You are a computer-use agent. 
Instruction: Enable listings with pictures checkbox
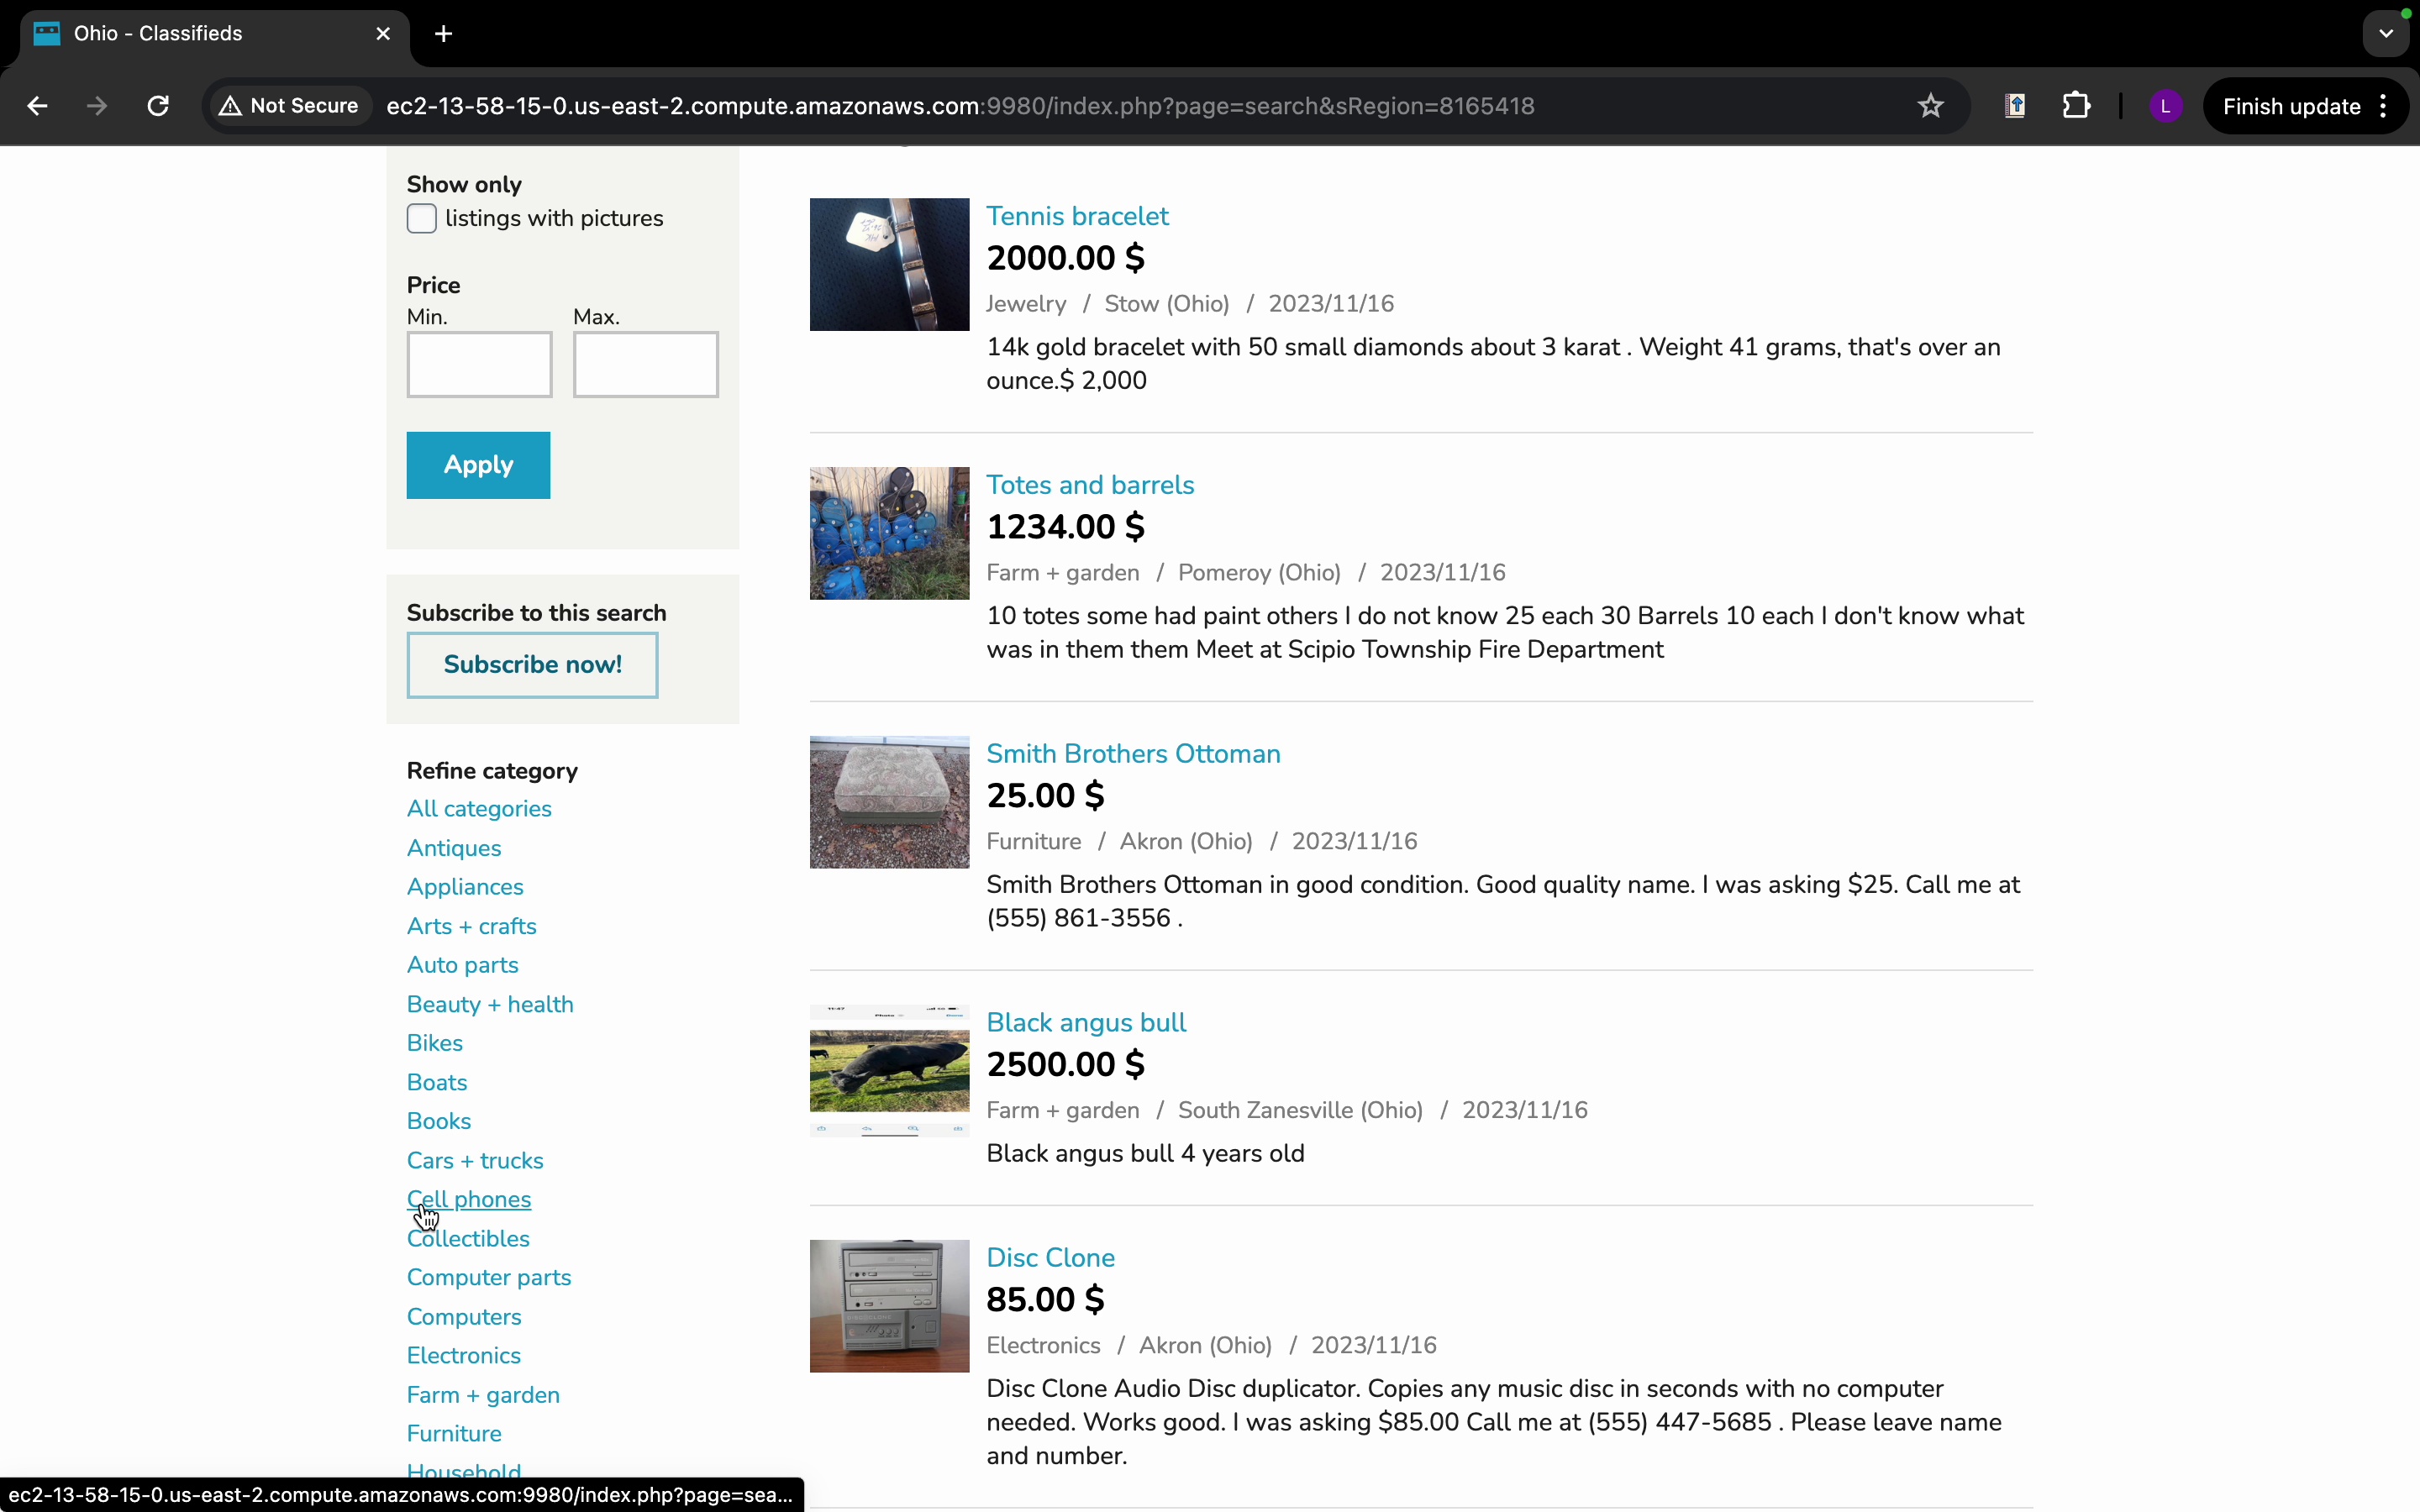(422, 218)
